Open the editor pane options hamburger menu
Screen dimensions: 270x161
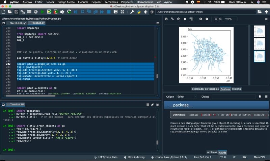(x=158, y=23)
